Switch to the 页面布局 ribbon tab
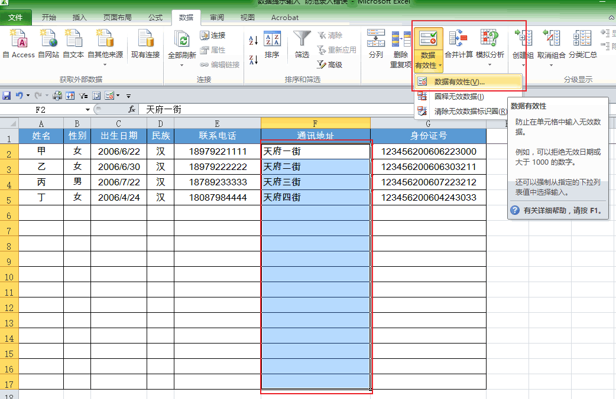 click(x=118, y=18)
